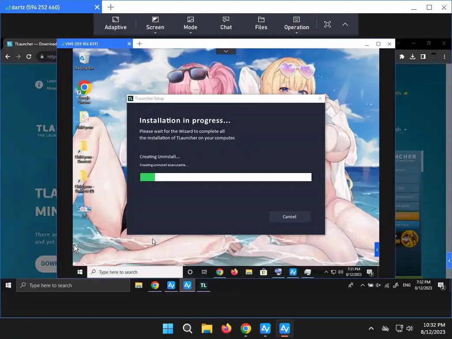Go back in the Chrome browser
Viewport: 452px width, 339px height.
pos(8,56)
